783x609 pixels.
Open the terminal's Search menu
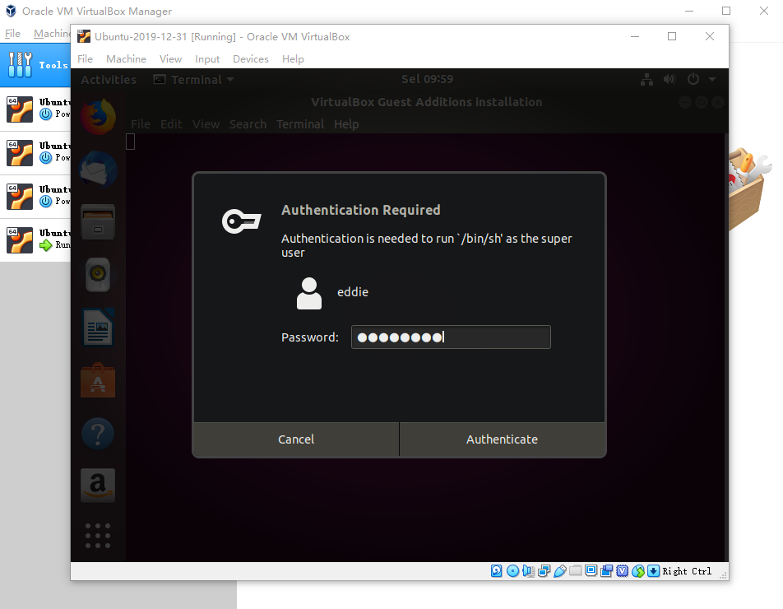pos(248,124)
